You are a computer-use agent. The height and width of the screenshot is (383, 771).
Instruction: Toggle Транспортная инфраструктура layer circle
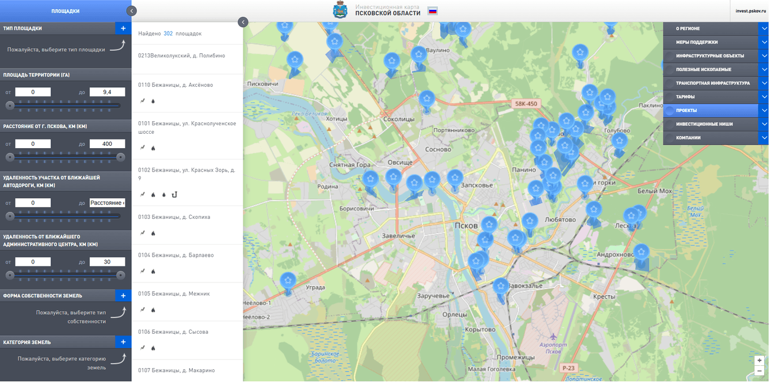click(x=670, y=83)
